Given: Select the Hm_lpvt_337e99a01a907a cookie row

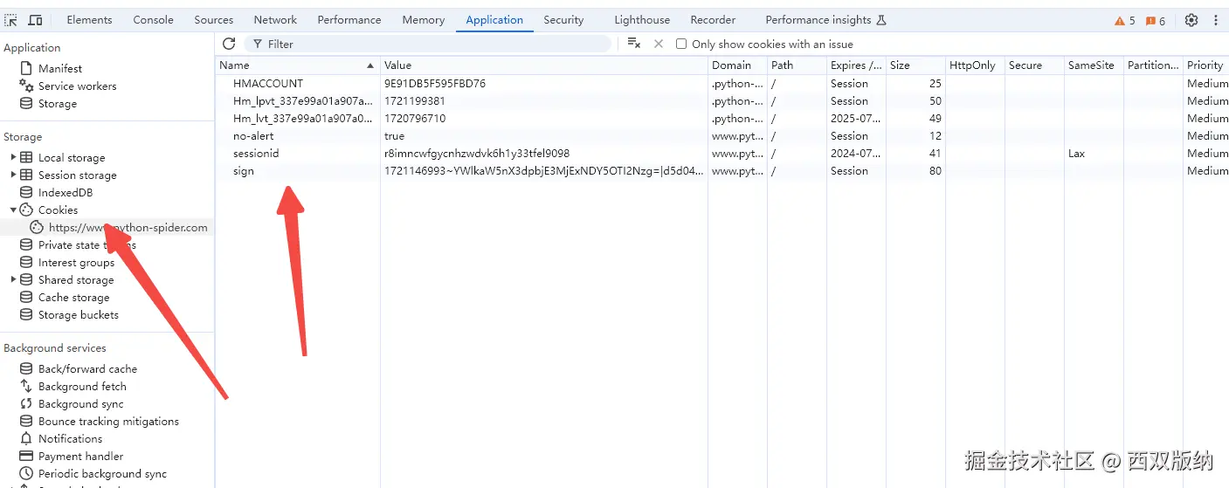Looking at the screenshot, I should (x=722, y=101).
